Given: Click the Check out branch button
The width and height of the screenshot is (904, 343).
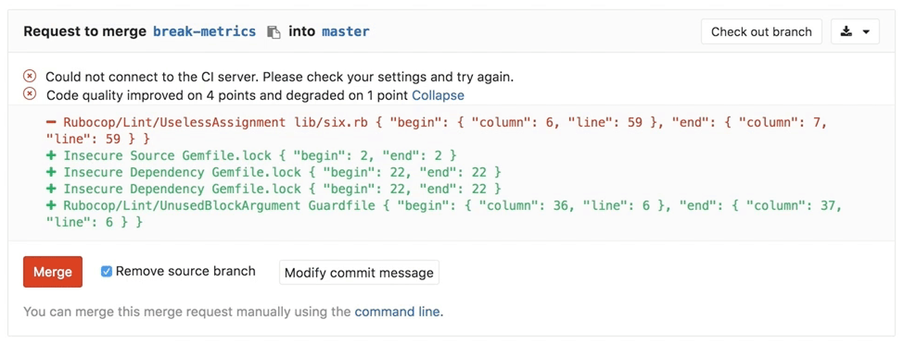Looking at the screenshot, I should pos(761,31).
